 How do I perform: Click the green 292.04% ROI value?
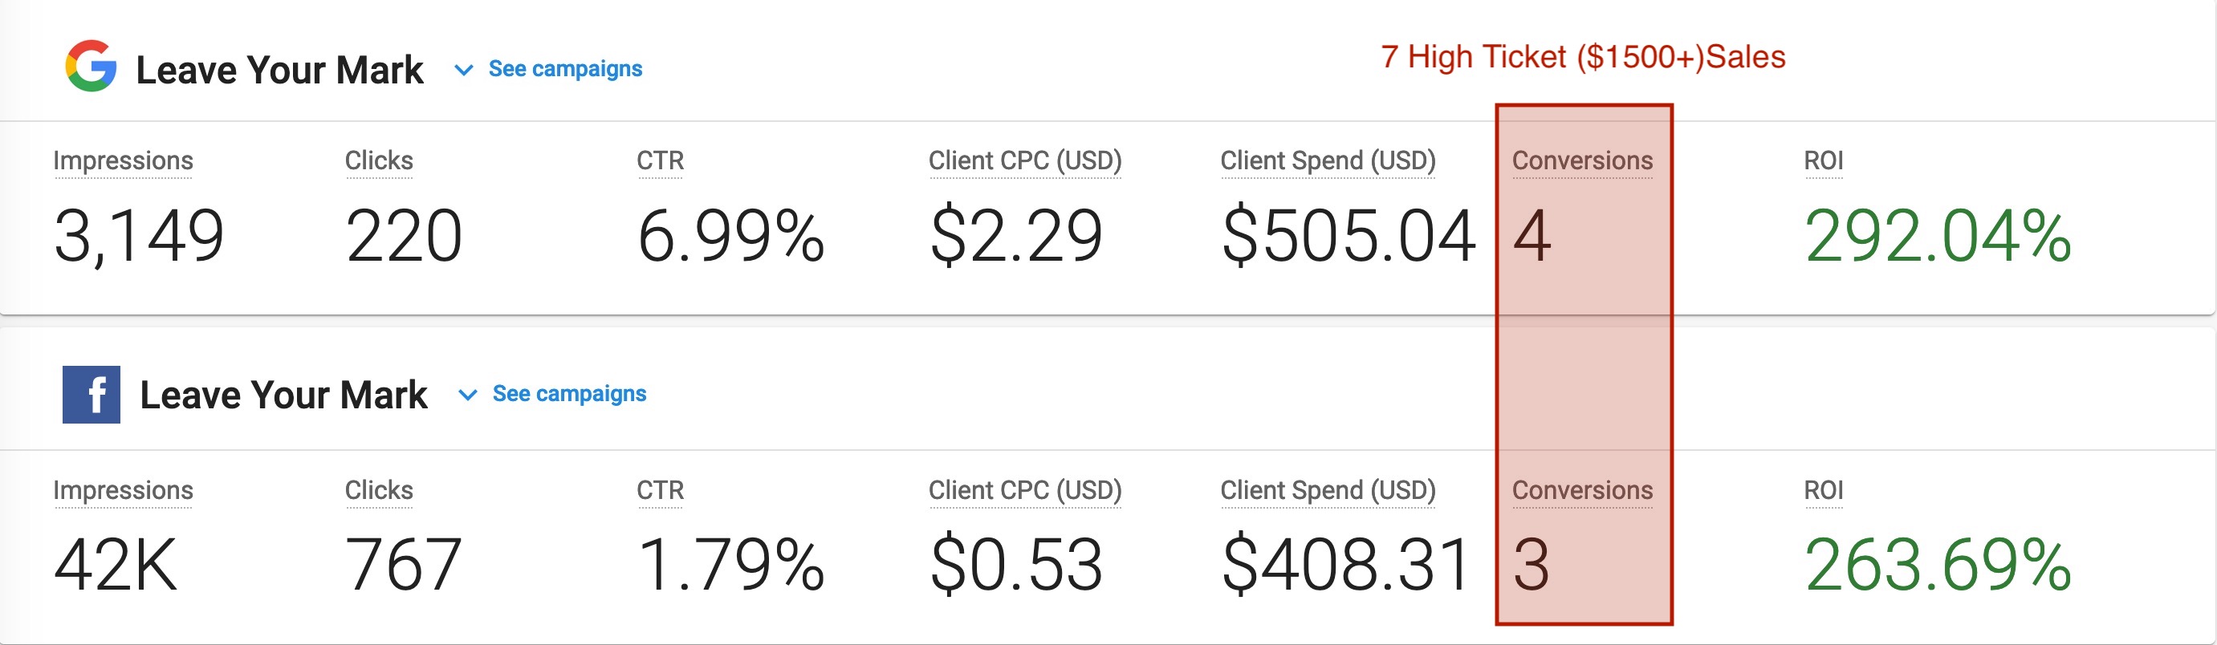tap(1938, 236)
